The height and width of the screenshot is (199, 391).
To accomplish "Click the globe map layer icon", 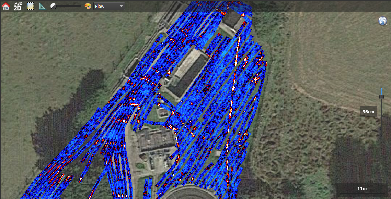I will (x=382, y=21).
